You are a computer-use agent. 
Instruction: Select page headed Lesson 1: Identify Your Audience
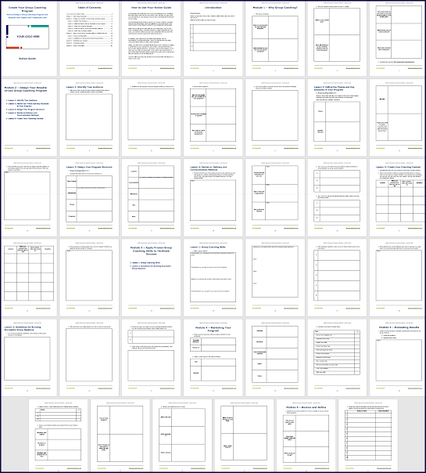89,117
